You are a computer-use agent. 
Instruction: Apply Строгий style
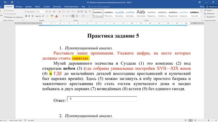[194, 14]
